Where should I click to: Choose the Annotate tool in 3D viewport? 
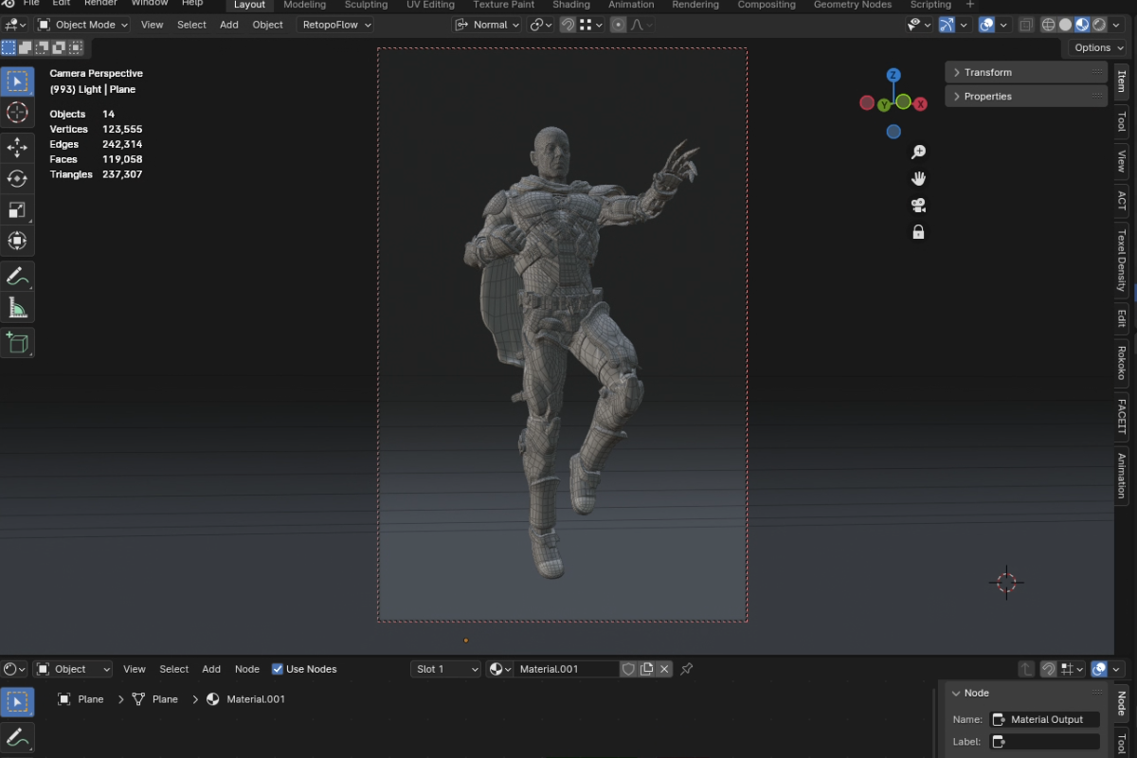(x=17, y=276)
